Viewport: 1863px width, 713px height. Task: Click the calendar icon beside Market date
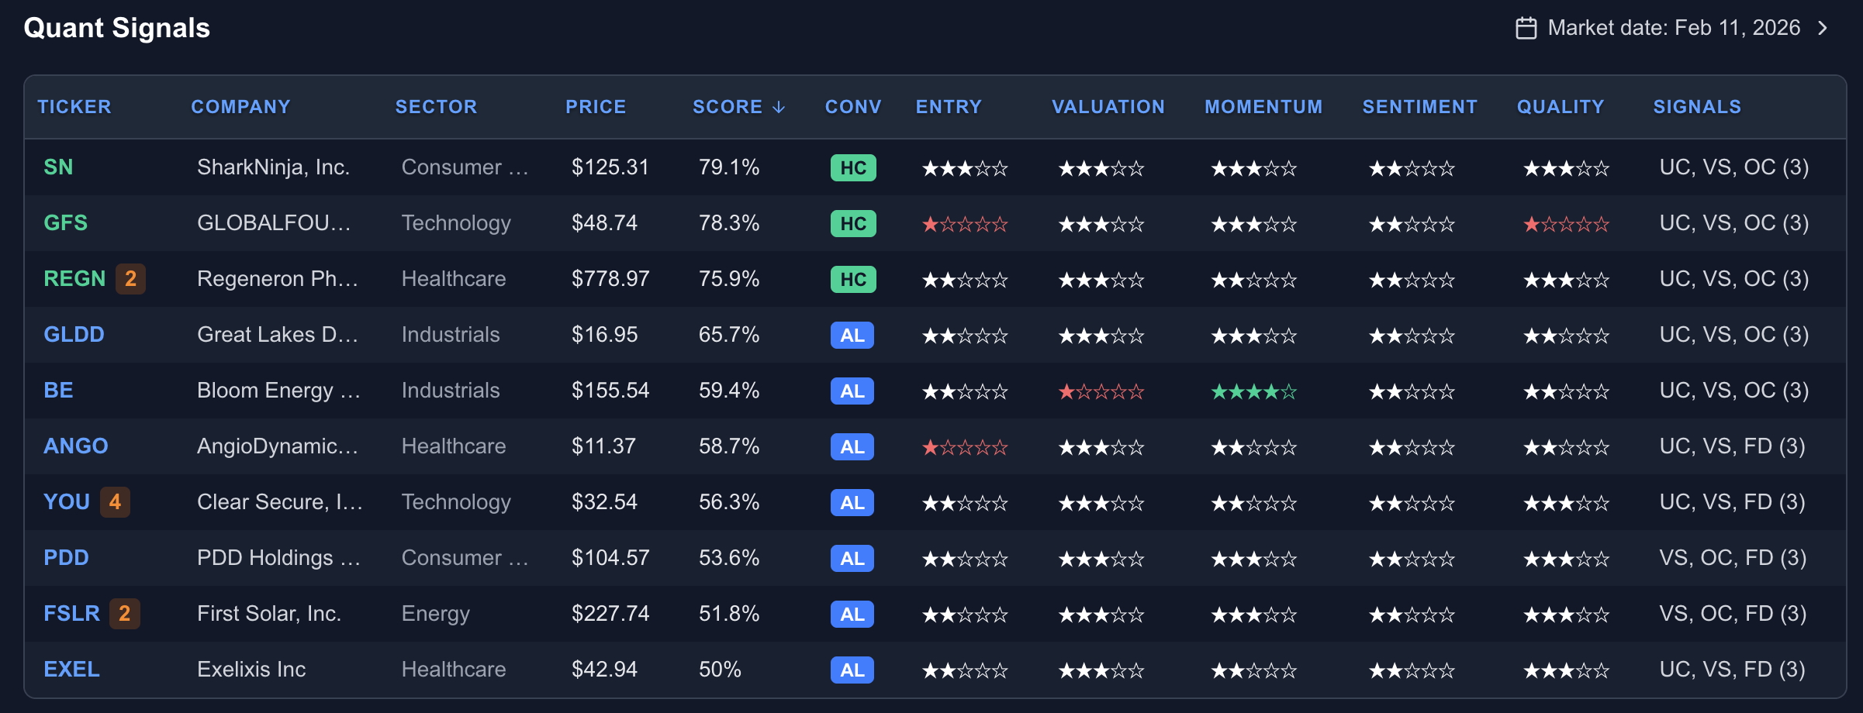[x=1526, y=29]
